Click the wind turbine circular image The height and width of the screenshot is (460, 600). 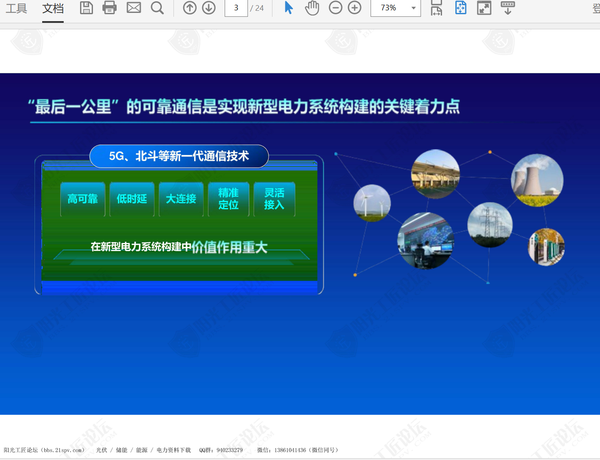coord(372,203)
